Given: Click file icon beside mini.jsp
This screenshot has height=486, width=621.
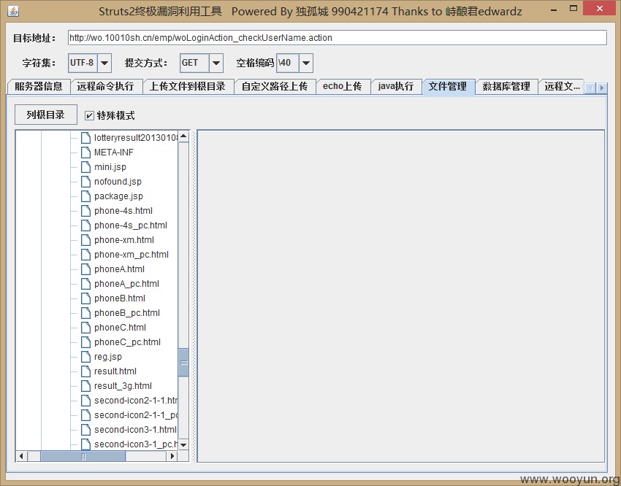Looking at the screenshot, I should click(x=85, y=167).
